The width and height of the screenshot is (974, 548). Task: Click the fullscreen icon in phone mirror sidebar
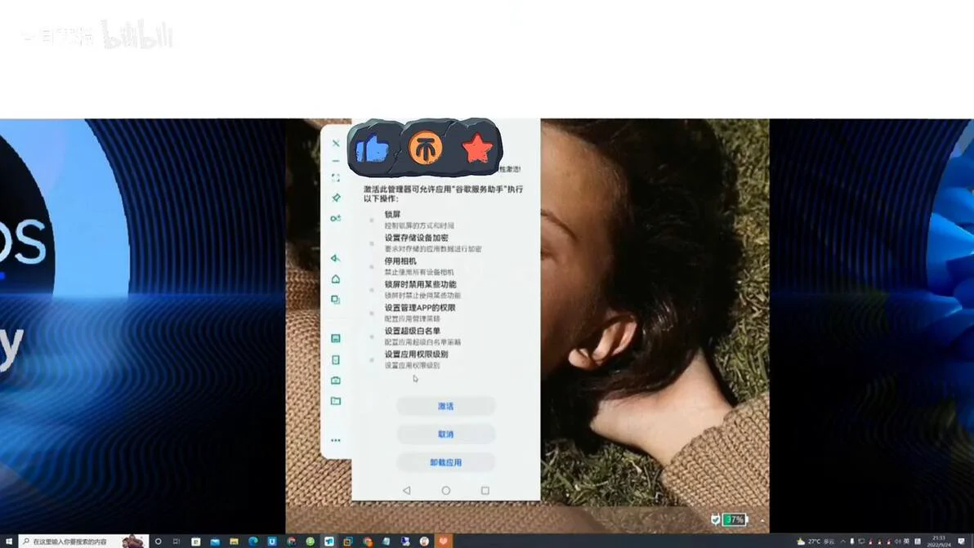[336, 177]
